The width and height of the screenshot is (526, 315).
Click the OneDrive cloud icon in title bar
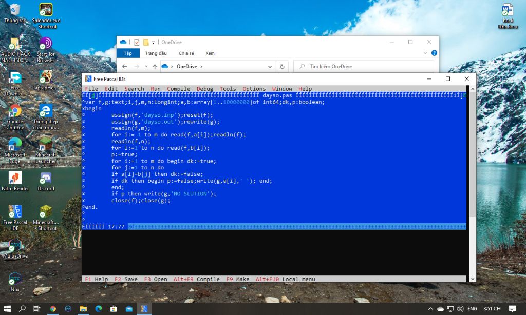(x=123, y=42)
